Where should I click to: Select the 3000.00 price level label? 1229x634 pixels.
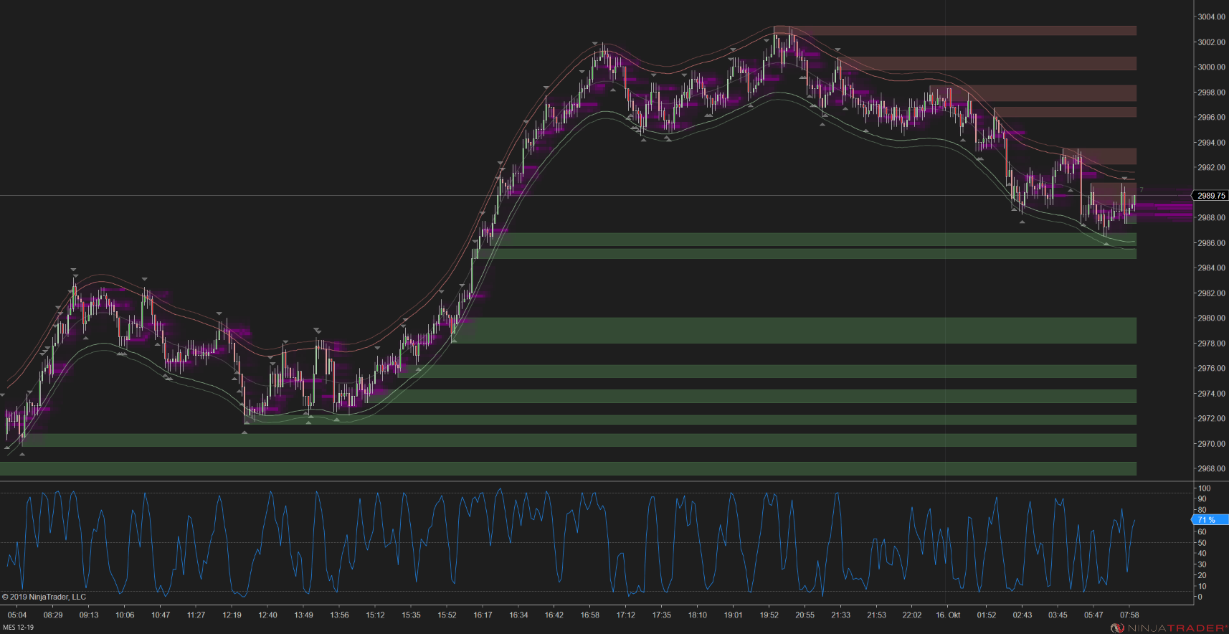click(x=1211, y=67)
